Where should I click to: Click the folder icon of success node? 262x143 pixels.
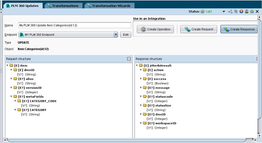(x=145, y=79)
